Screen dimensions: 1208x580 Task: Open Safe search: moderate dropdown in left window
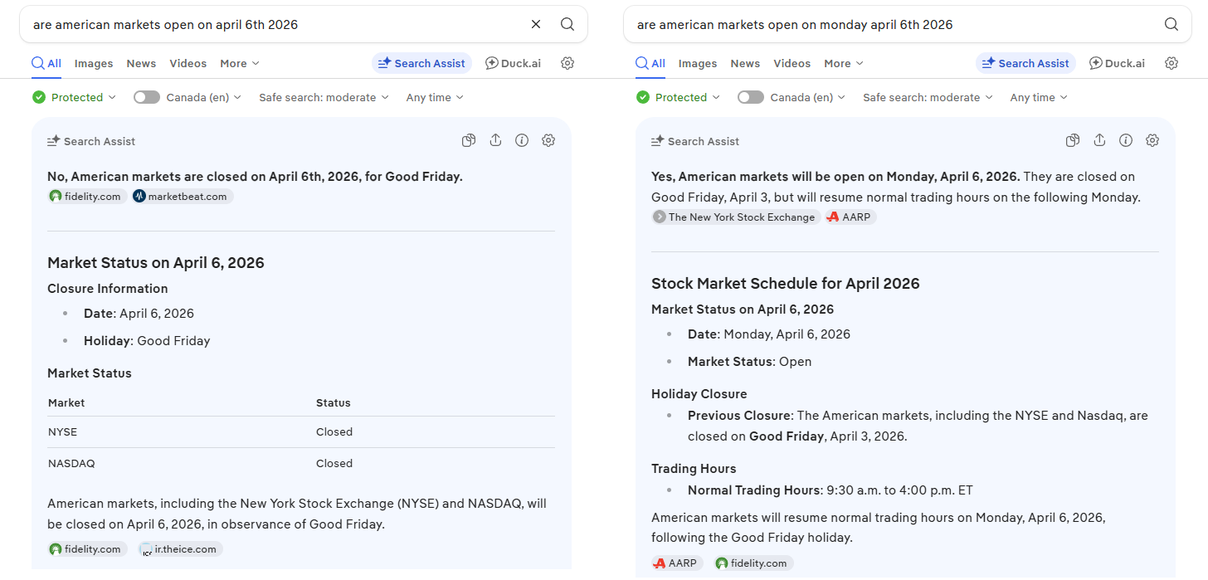pyautogui.click(x=324, y=97)
